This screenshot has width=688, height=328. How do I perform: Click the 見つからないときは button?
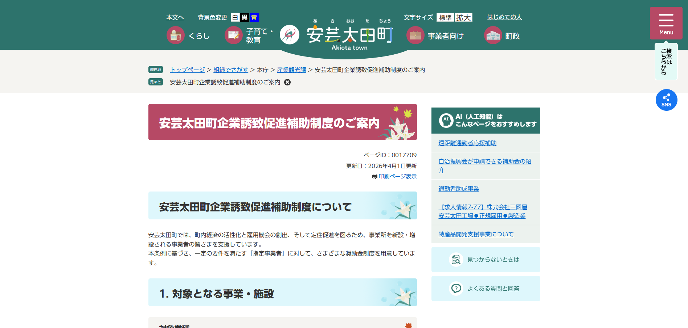click(x=486, y=260)
